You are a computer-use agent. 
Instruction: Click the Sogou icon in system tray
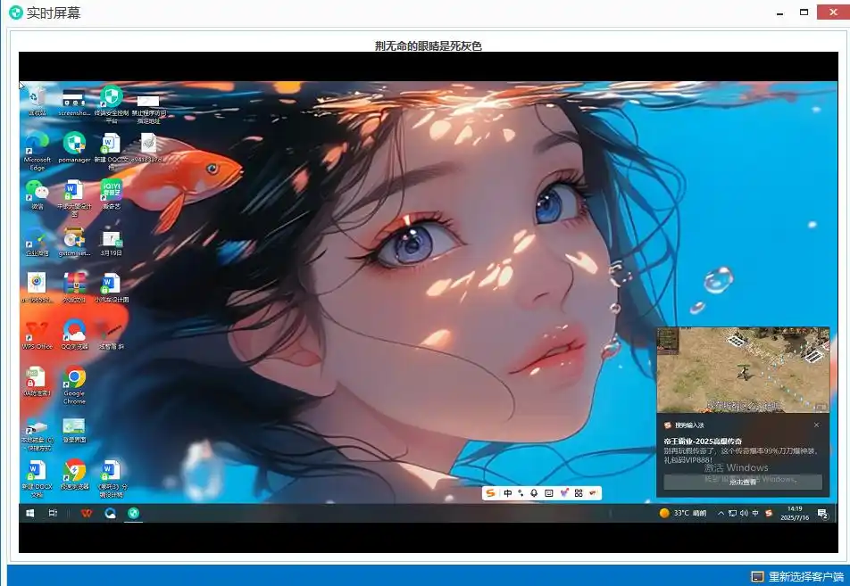[768, 513]
